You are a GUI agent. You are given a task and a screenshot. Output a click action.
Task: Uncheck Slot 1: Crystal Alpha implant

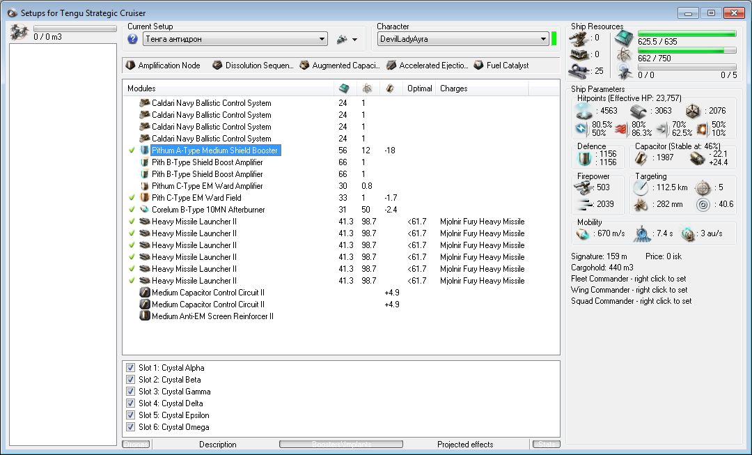point(130,368)
